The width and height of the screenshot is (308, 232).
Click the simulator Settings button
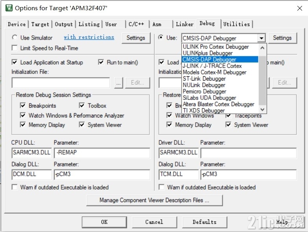click(136, 38)
